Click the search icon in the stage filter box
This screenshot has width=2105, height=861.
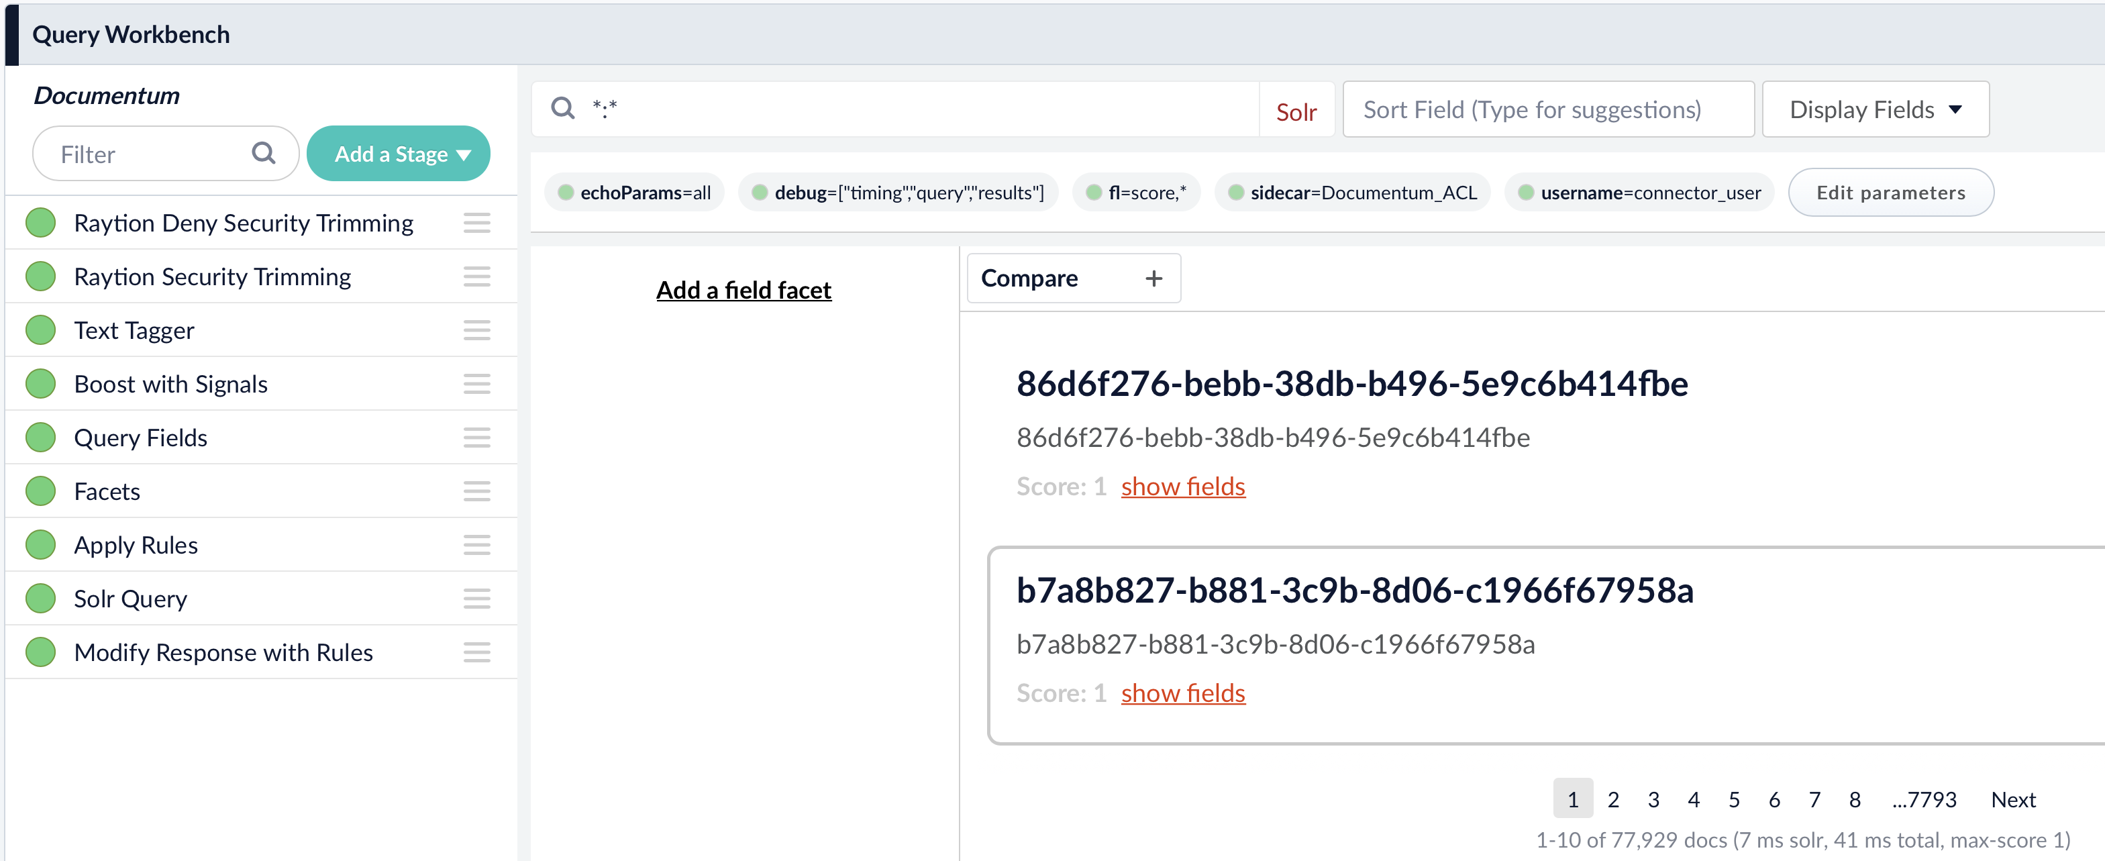(x=263, y=153)
